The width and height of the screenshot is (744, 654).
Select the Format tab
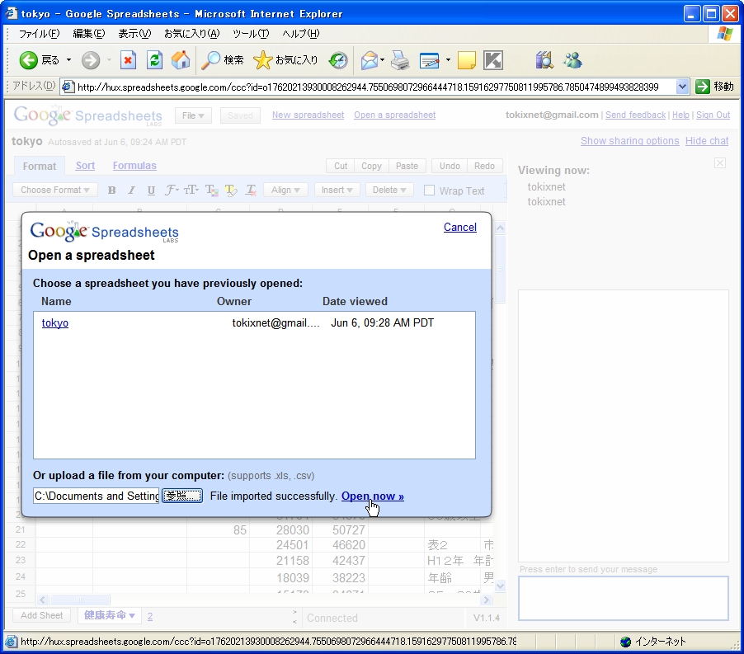click(40, 166)
